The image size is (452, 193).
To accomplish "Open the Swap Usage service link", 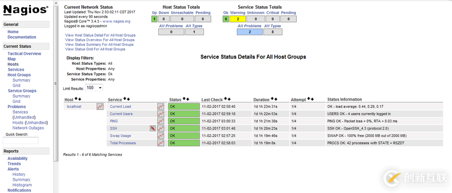I will pos(121,135).
